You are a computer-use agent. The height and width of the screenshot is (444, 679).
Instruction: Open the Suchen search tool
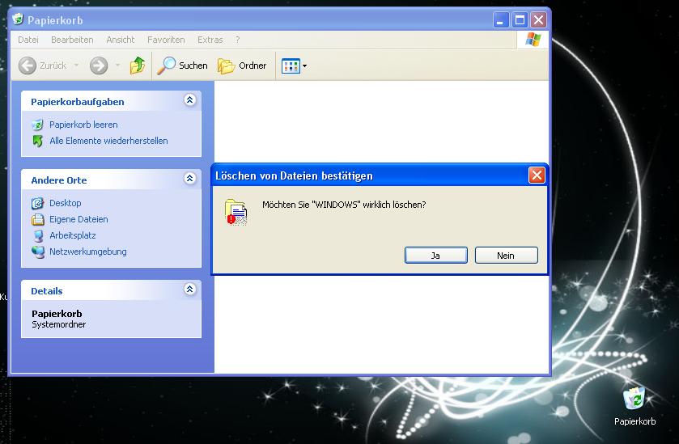tap(183, 66)
